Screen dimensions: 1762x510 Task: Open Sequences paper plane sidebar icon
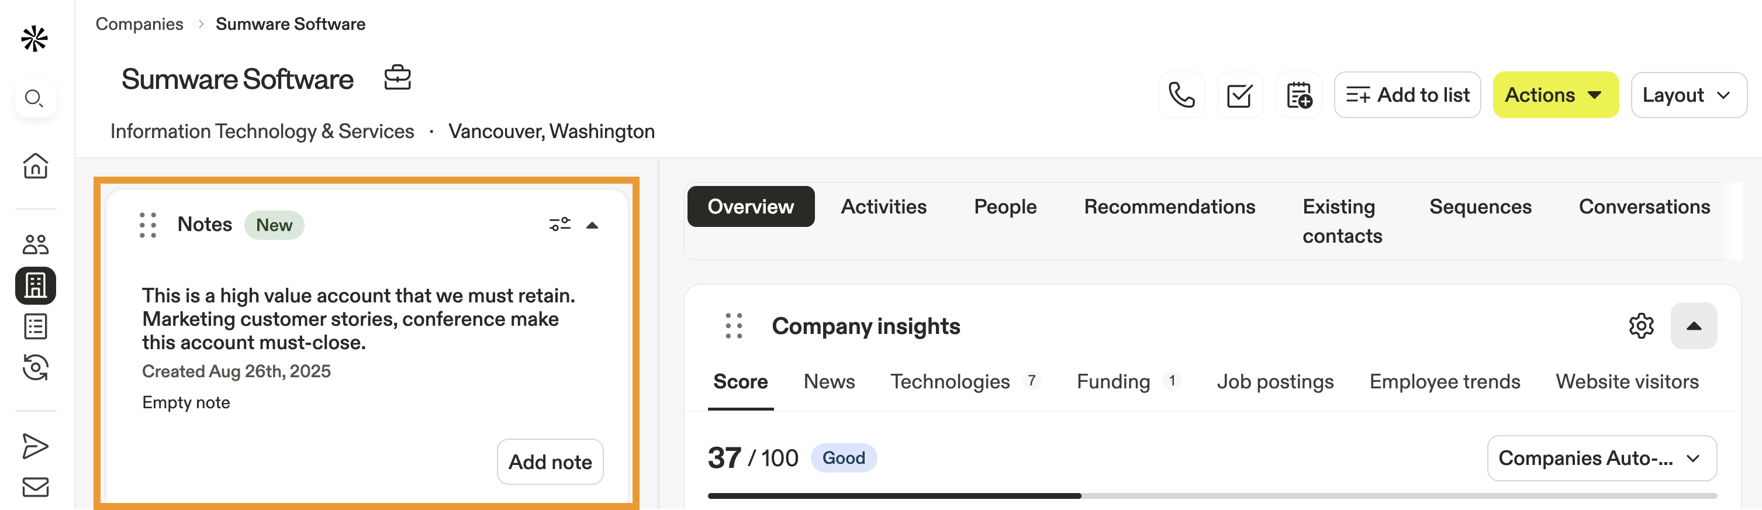(x=35, y=446)
